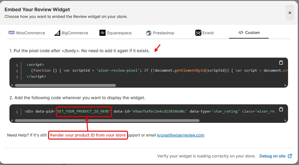Click the Squarespace logo icon
The height and width of the screenshot is (165, 299).
103,33
